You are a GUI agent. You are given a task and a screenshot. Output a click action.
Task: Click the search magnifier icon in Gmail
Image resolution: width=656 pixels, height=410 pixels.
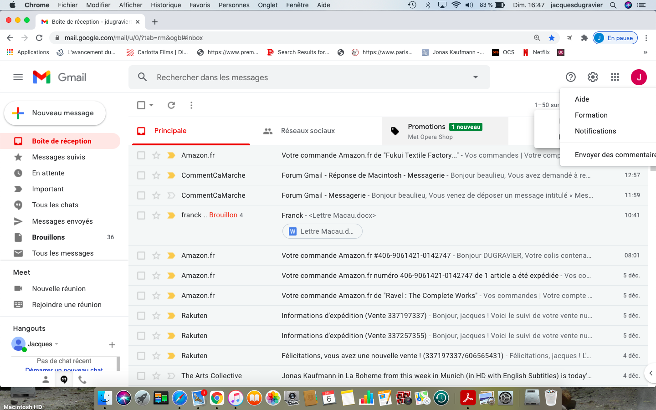pos(143,77)
